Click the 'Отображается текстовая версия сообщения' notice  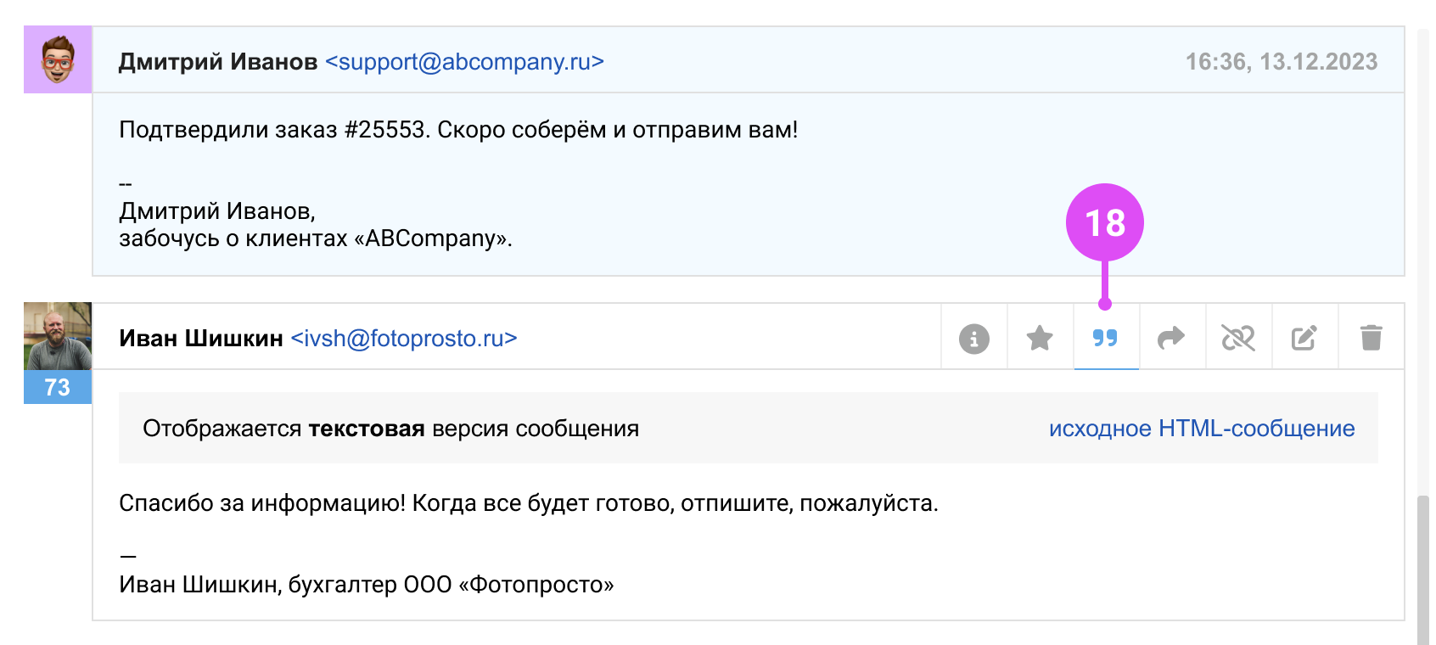click(390, 429)
